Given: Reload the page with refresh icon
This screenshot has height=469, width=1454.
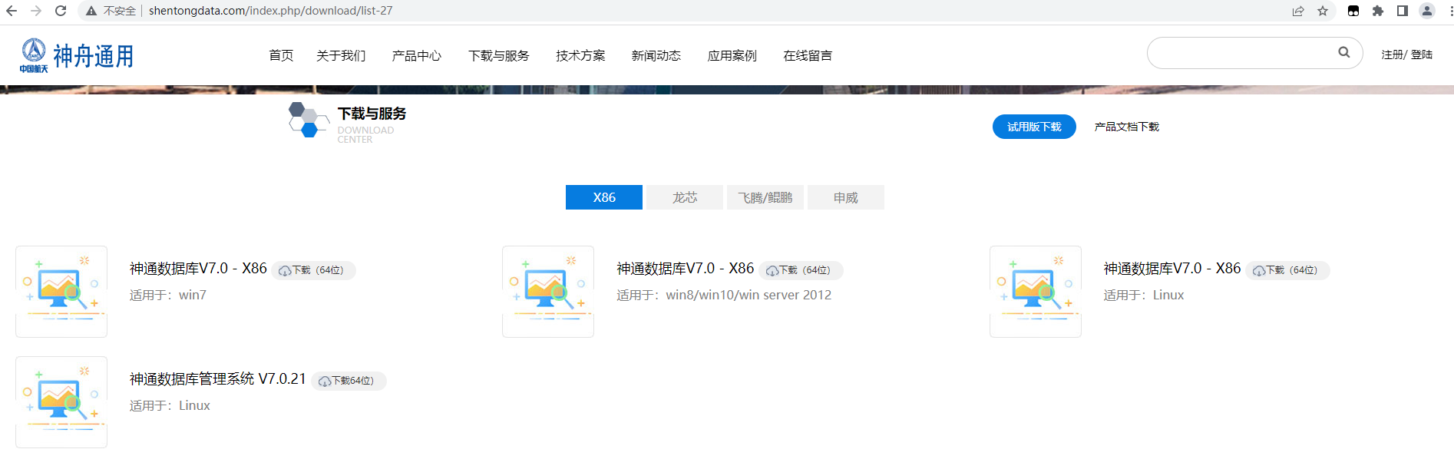Looking at the screenshot, I should (61, 11).
